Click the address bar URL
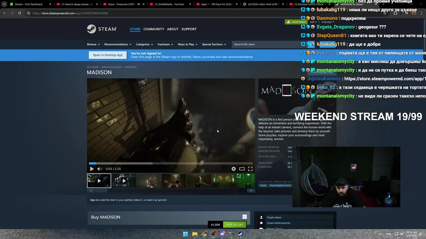 [70, 13]
